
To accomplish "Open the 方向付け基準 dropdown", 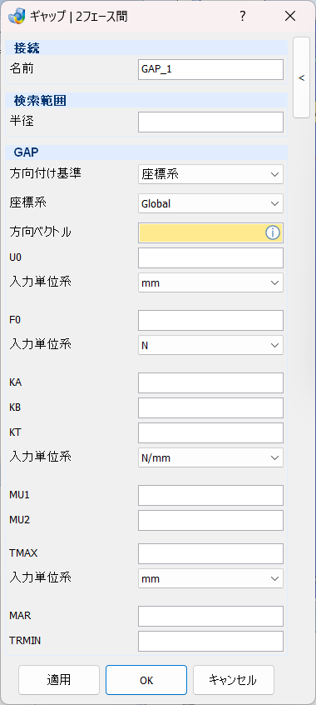I will [x=210, y=174].
